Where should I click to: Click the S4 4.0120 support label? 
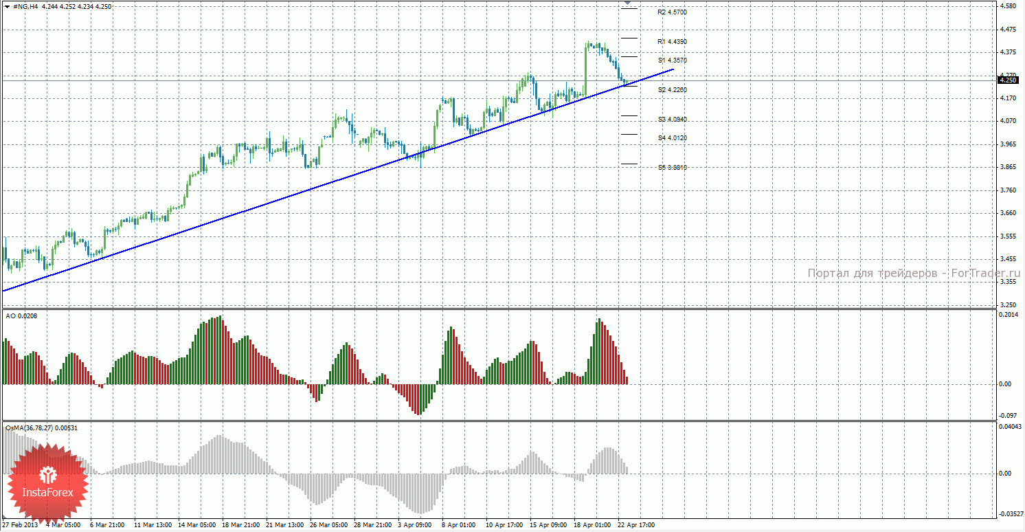(x=672, y=138)
